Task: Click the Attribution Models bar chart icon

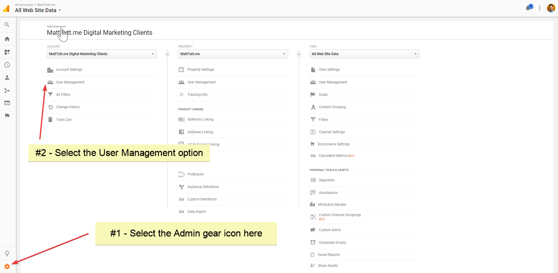Action: click(x=312, y=204)
